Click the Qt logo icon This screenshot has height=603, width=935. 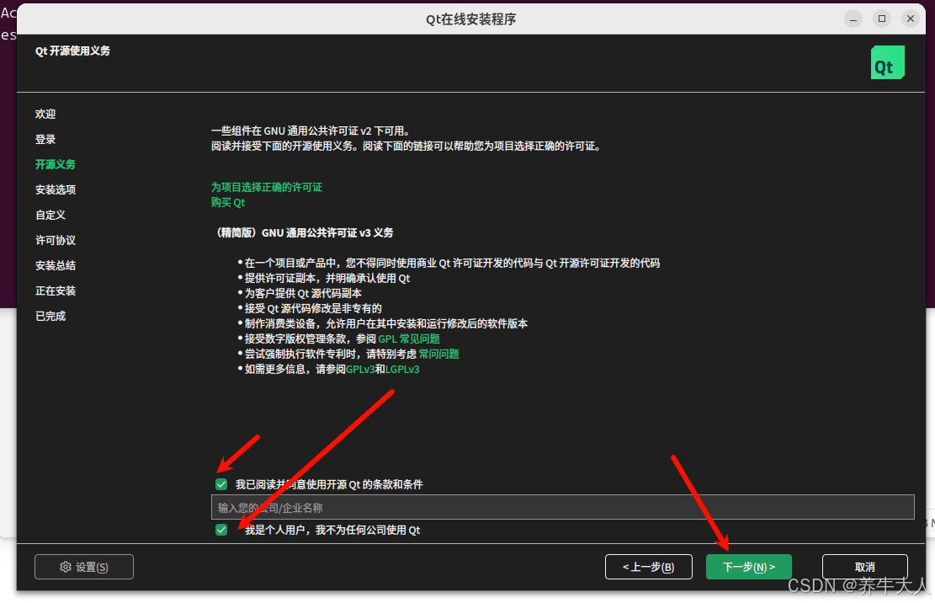pyautogui.click(x=887, y=62)
